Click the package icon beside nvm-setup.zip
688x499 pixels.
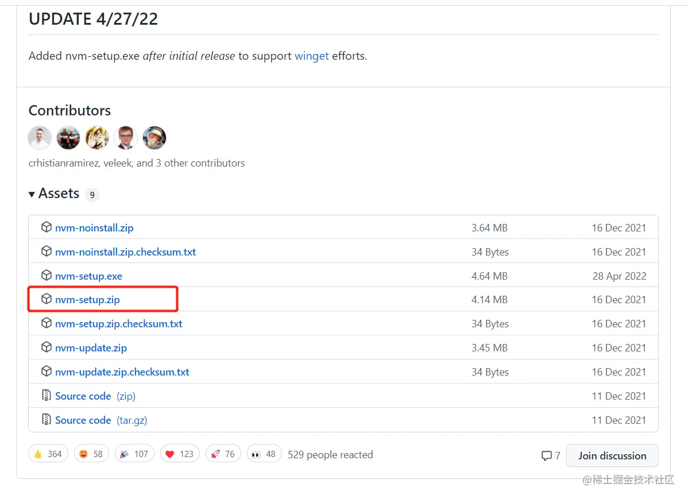click(47, 299)
